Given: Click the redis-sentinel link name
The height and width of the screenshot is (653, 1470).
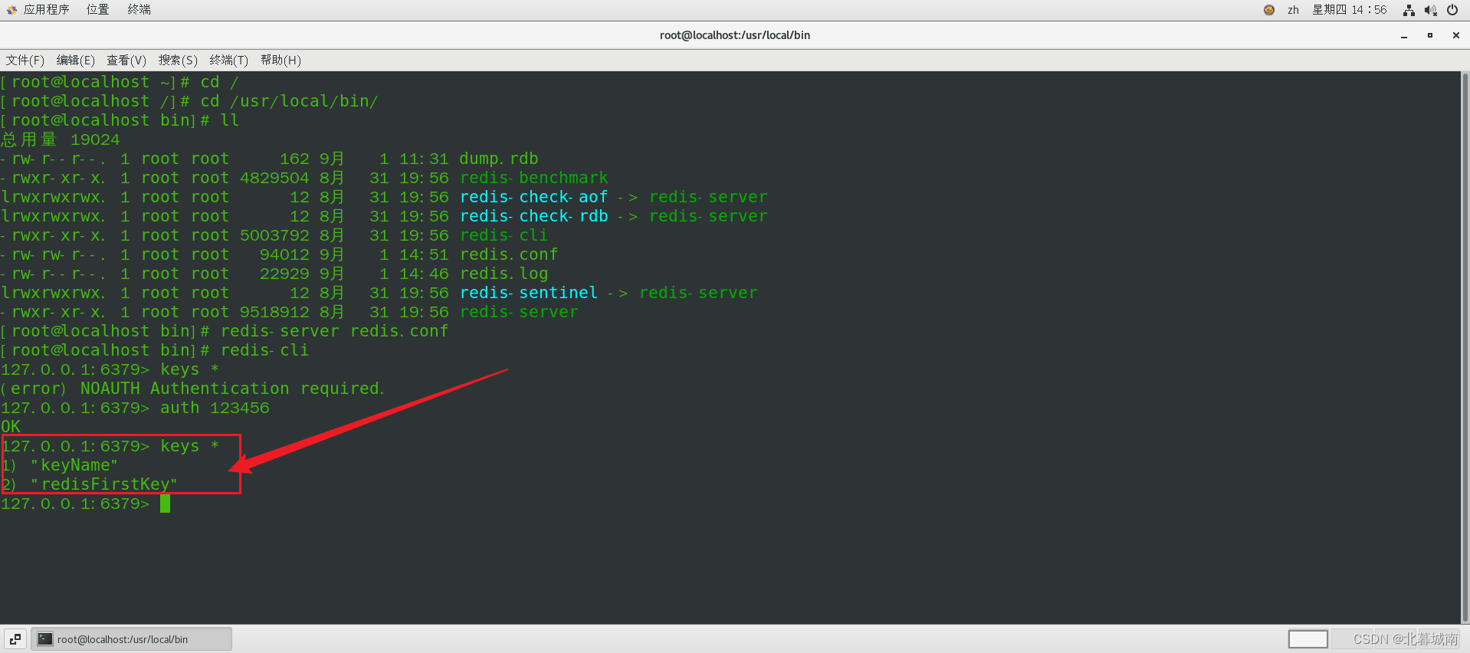Looking at the screenshot, I should click(529, 293).
